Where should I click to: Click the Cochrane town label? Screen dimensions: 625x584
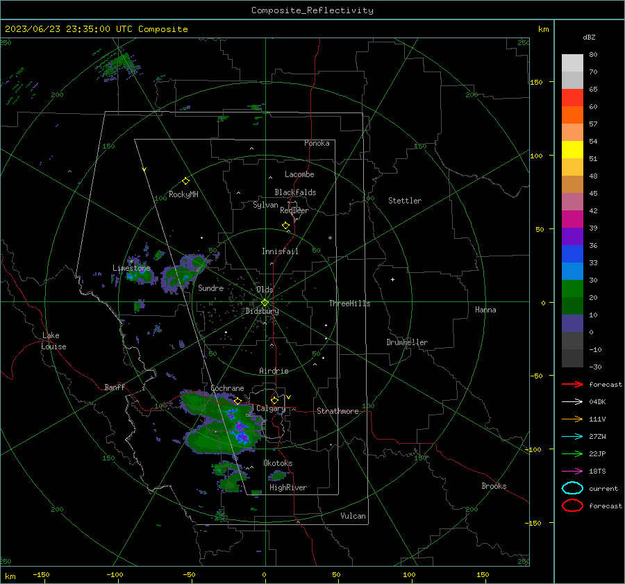tap(227, 388)
